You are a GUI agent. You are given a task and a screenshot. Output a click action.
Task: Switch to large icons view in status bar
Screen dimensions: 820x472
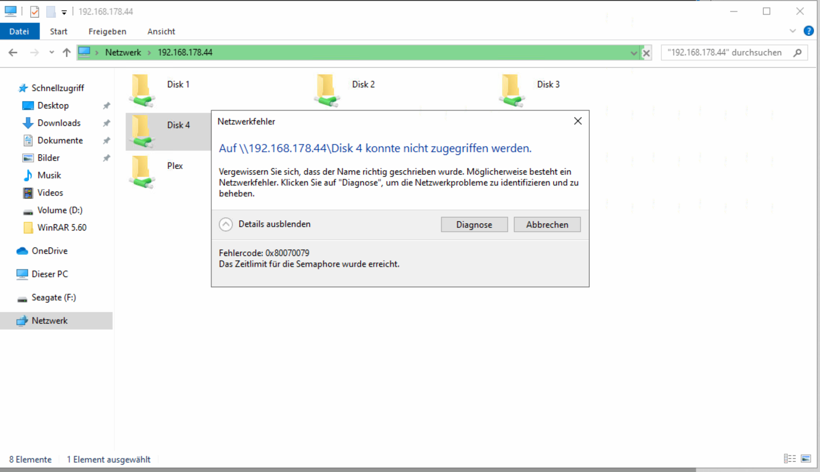coord(806,459)
